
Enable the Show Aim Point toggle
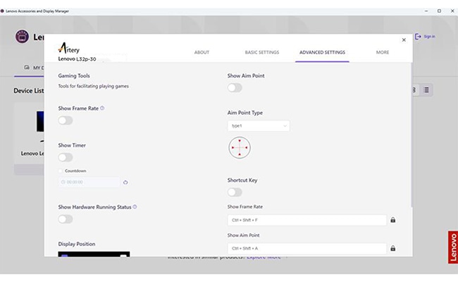pos(235,87)
